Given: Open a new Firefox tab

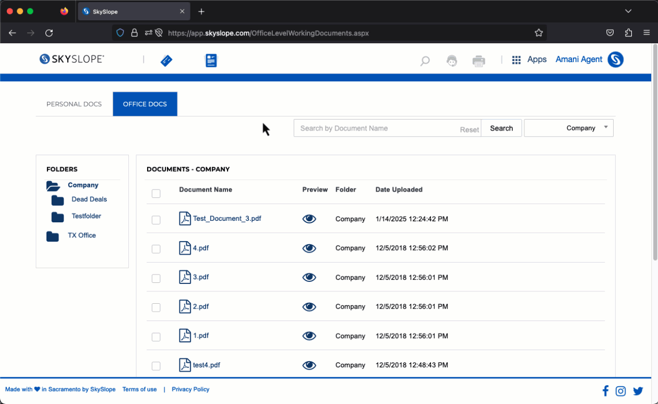Looking at the screenshot, I should click(201, 11).
